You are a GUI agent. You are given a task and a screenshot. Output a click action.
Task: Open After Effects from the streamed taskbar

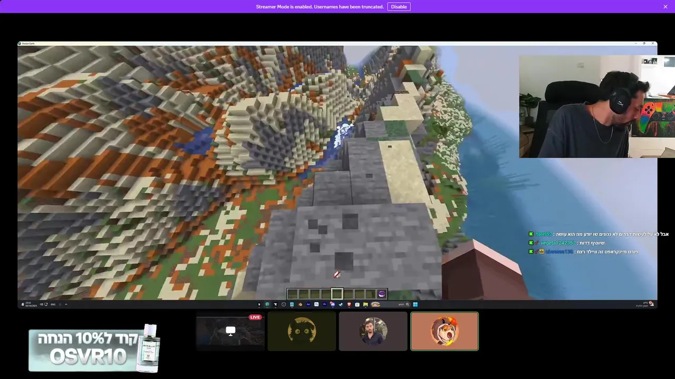coord(308,304)
